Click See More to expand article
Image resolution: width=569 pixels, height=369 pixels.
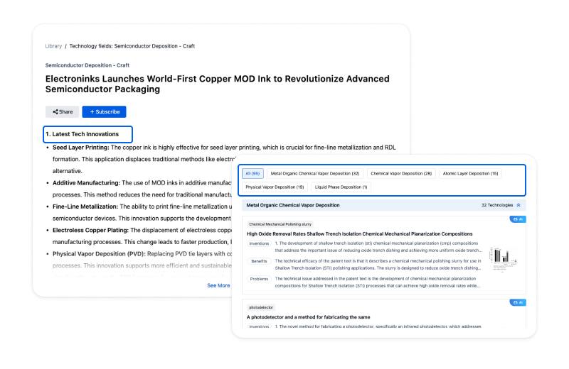(x=218, y=285)
